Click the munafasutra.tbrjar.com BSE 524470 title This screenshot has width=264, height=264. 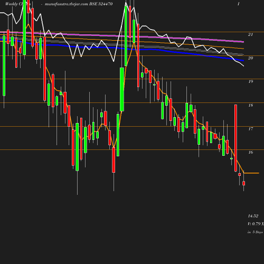click(79, 4)
